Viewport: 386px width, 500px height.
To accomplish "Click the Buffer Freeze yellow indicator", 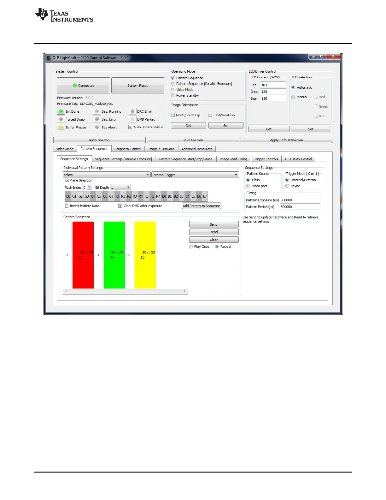I will click(61, 127).
